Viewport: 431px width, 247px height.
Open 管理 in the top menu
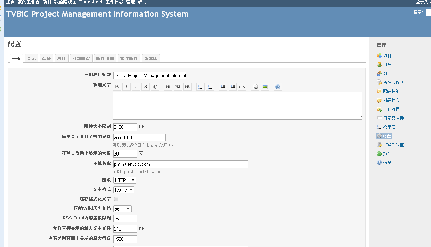(130, 2)
